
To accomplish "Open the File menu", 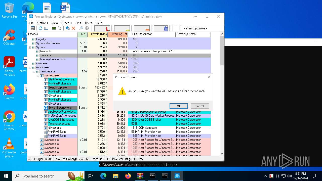I will (x=31, y=23).
